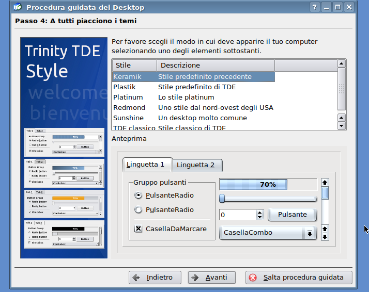
Task: Click the 70% progress bar
Action: tap(268, 184)
